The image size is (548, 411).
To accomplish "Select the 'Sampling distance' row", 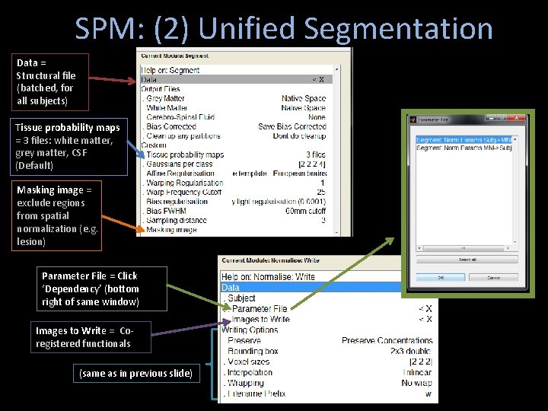I will tap(237, 221).
